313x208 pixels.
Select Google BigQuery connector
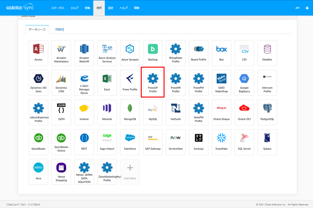(x=244, y=83)
